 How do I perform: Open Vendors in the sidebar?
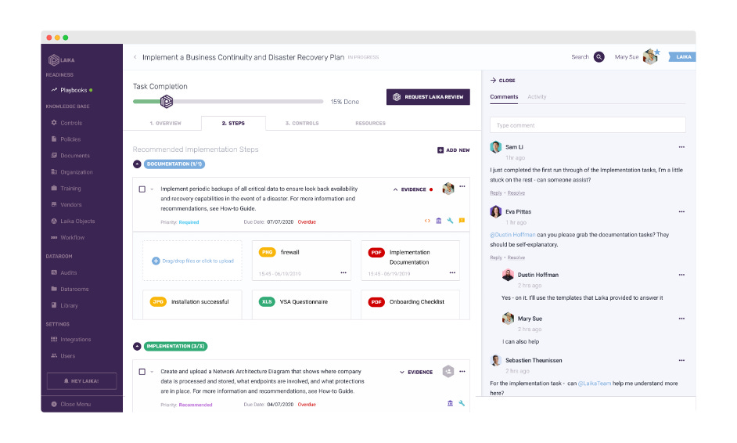pyautogui.click(x=67, y=204)
